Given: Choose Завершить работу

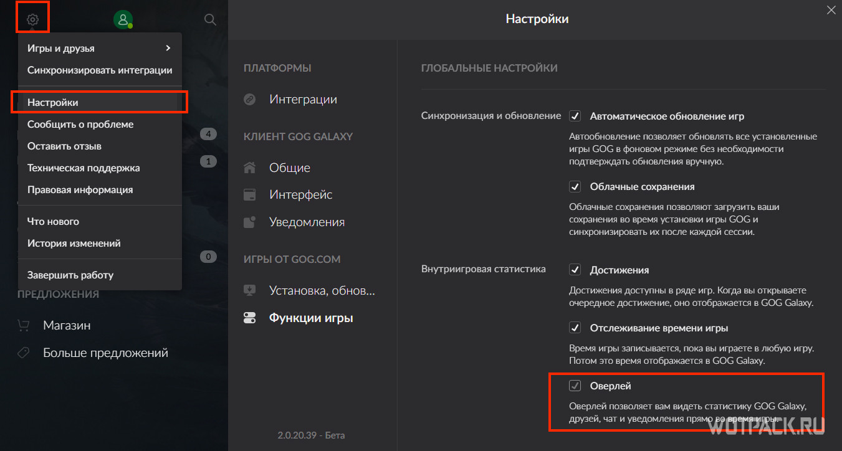Looking at the screenshot, I should point(100,275).
